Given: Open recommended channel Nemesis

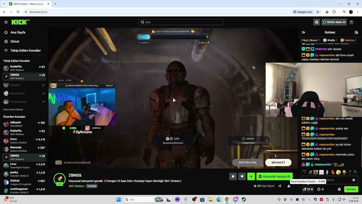Looking at the screenshot, I should point(24,149).
